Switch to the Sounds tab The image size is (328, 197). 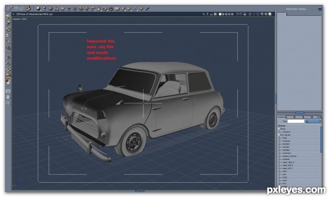point(307,117)
